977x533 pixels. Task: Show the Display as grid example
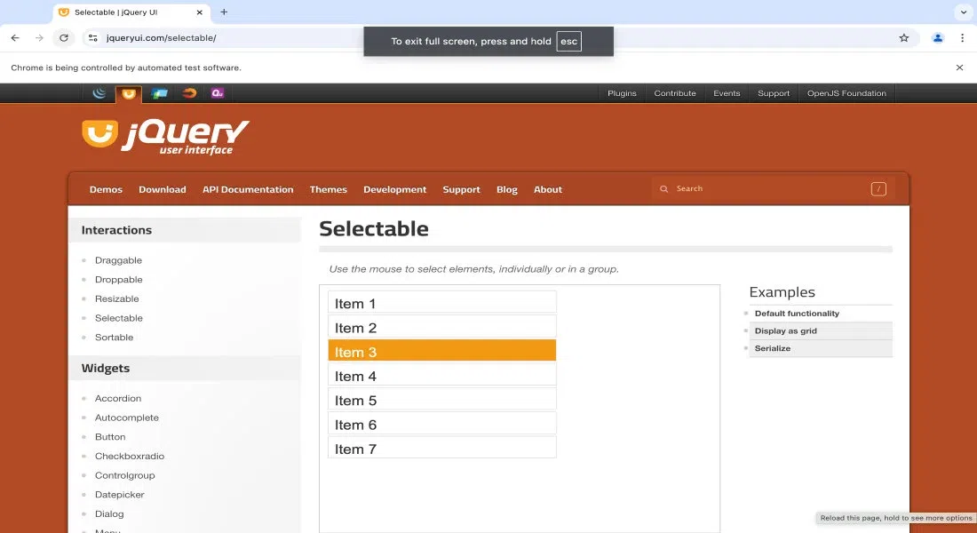[x=785, y=331]
